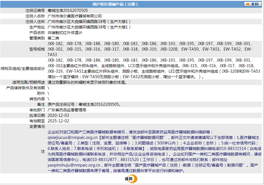
Task: Click the 有效期至 label
Action: pos(37,121)
